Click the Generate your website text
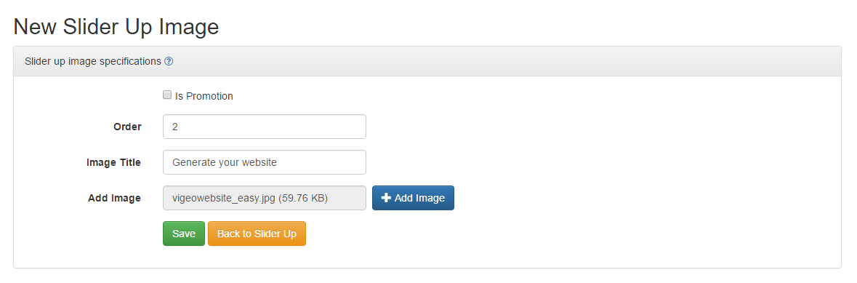The image size is (857, 283). [225, 162]
